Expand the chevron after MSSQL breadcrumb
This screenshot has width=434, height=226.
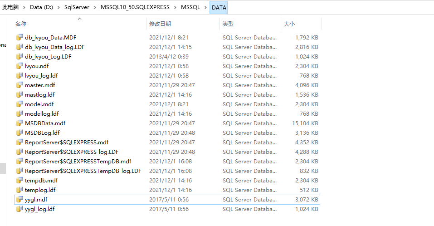pyautogui.click(x=205, y=7)
